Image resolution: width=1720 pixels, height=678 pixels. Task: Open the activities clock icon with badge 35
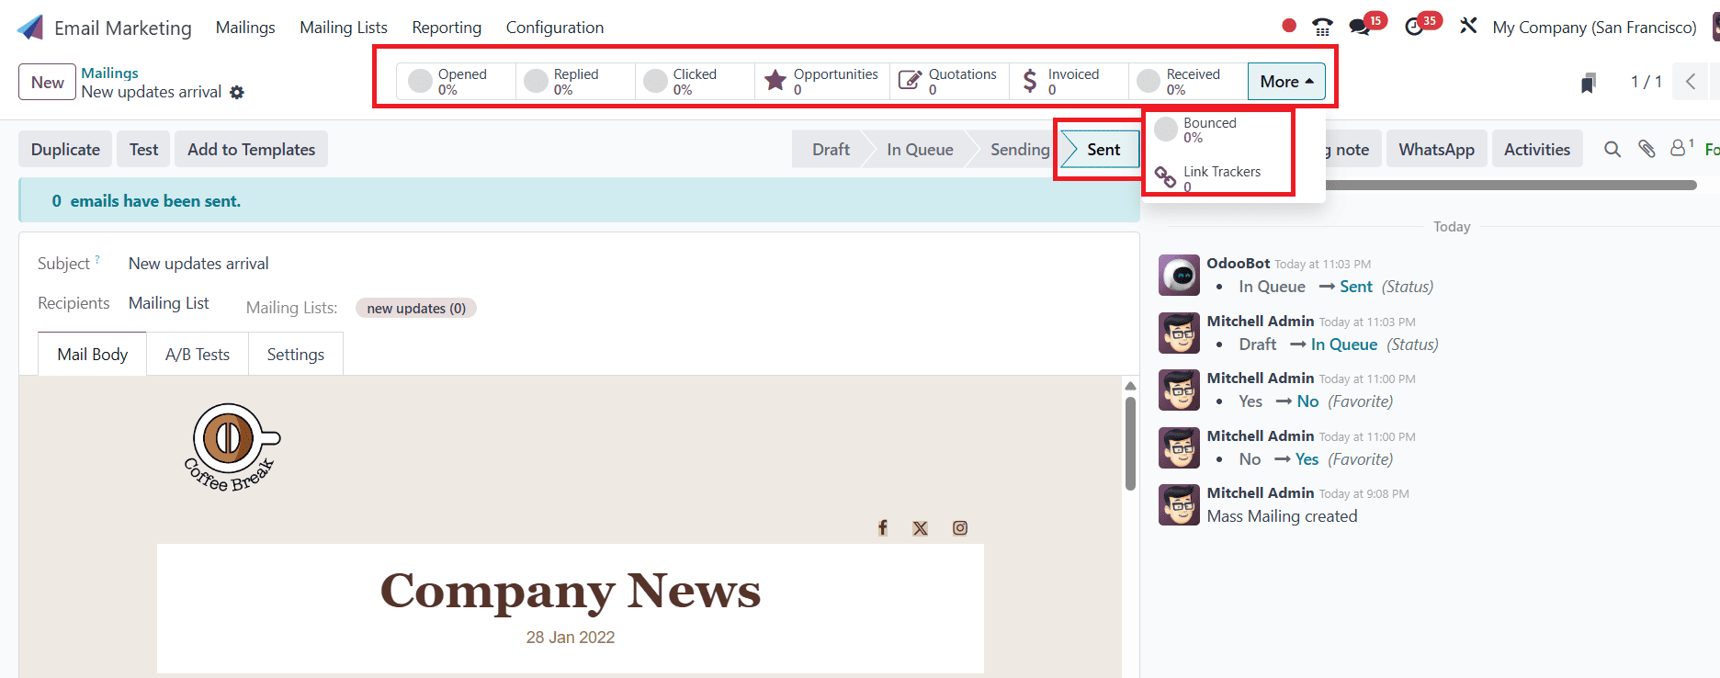pyautogui.click(x=1415, y=27)
